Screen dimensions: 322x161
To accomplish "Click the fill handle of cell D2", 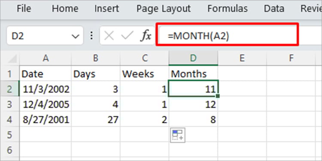I will [x=218, y=96].
